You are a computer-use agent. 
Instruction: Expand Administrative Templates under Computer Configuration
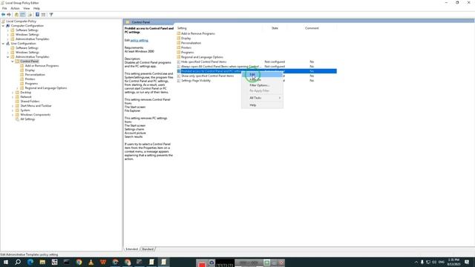[x=8, y=39]
